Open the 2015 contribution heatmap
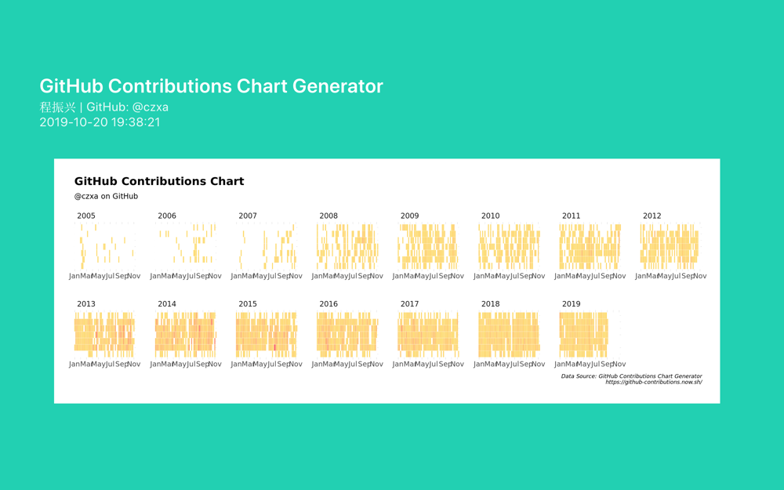This screenshot has width=784, height=490. pos(267,334)
